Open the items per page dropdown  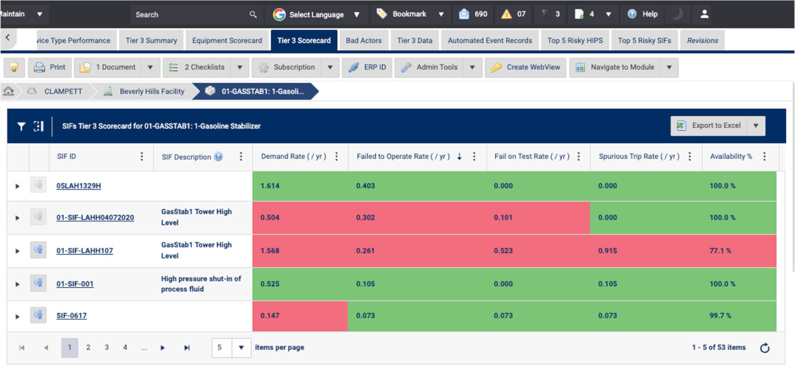[x=241, y=348]
